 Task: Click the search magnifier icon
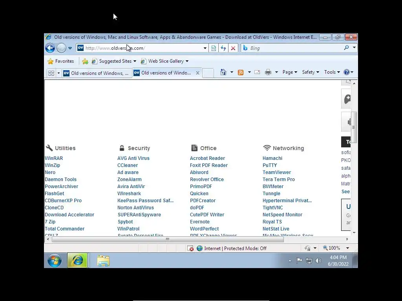point(346,47)
